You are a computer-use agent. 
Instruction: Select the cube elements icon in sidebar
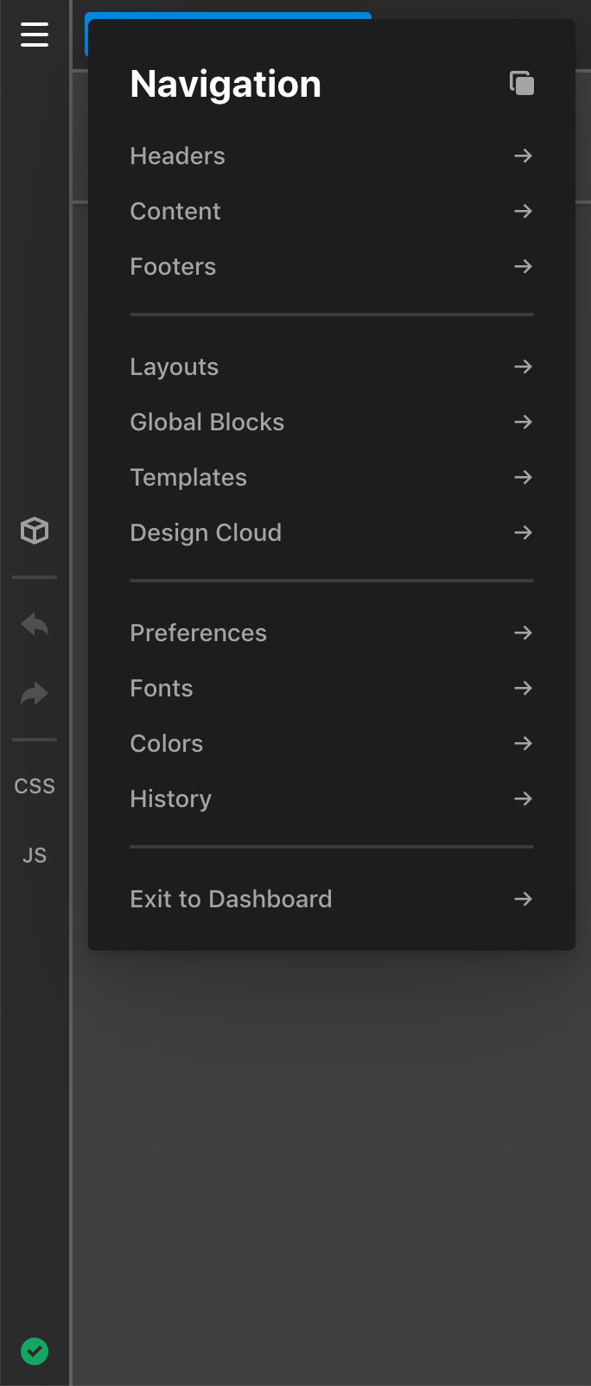click(x=34, y=531)
